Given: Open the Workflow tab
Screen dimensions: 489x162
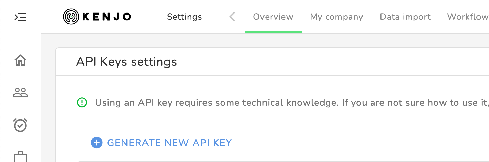Looking at the screenshot, I should [467, 17].
